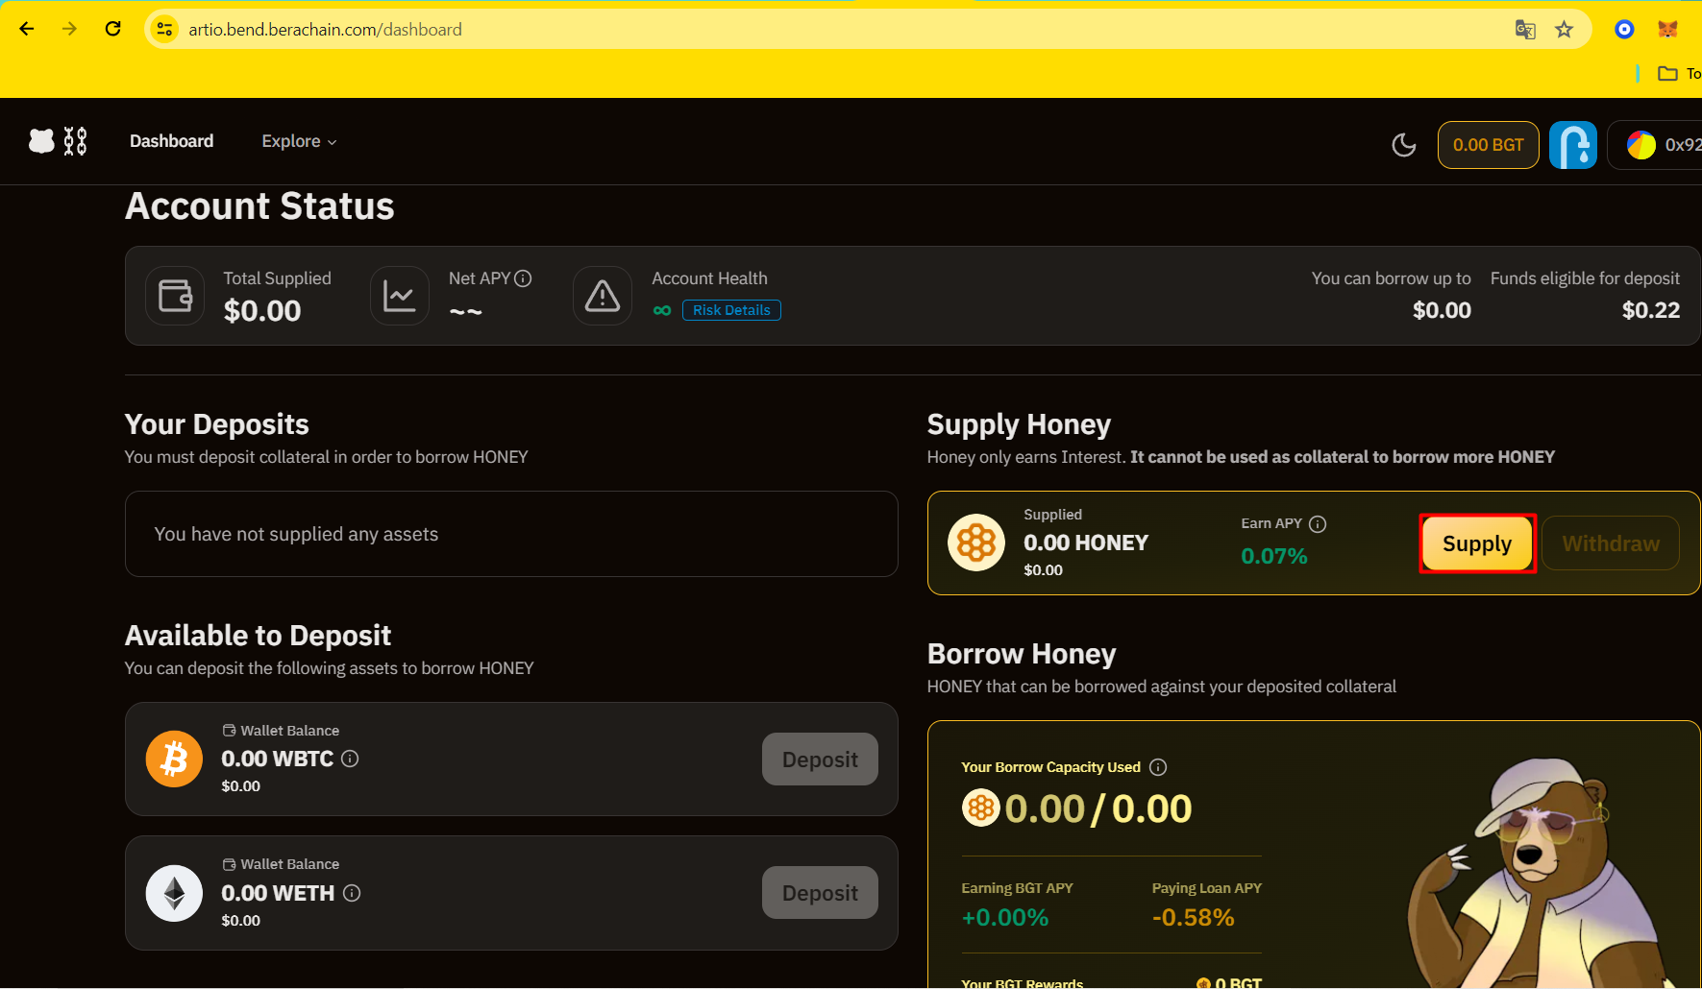Click the 0.07% Earn APY value

click(x=1273, y=556)
